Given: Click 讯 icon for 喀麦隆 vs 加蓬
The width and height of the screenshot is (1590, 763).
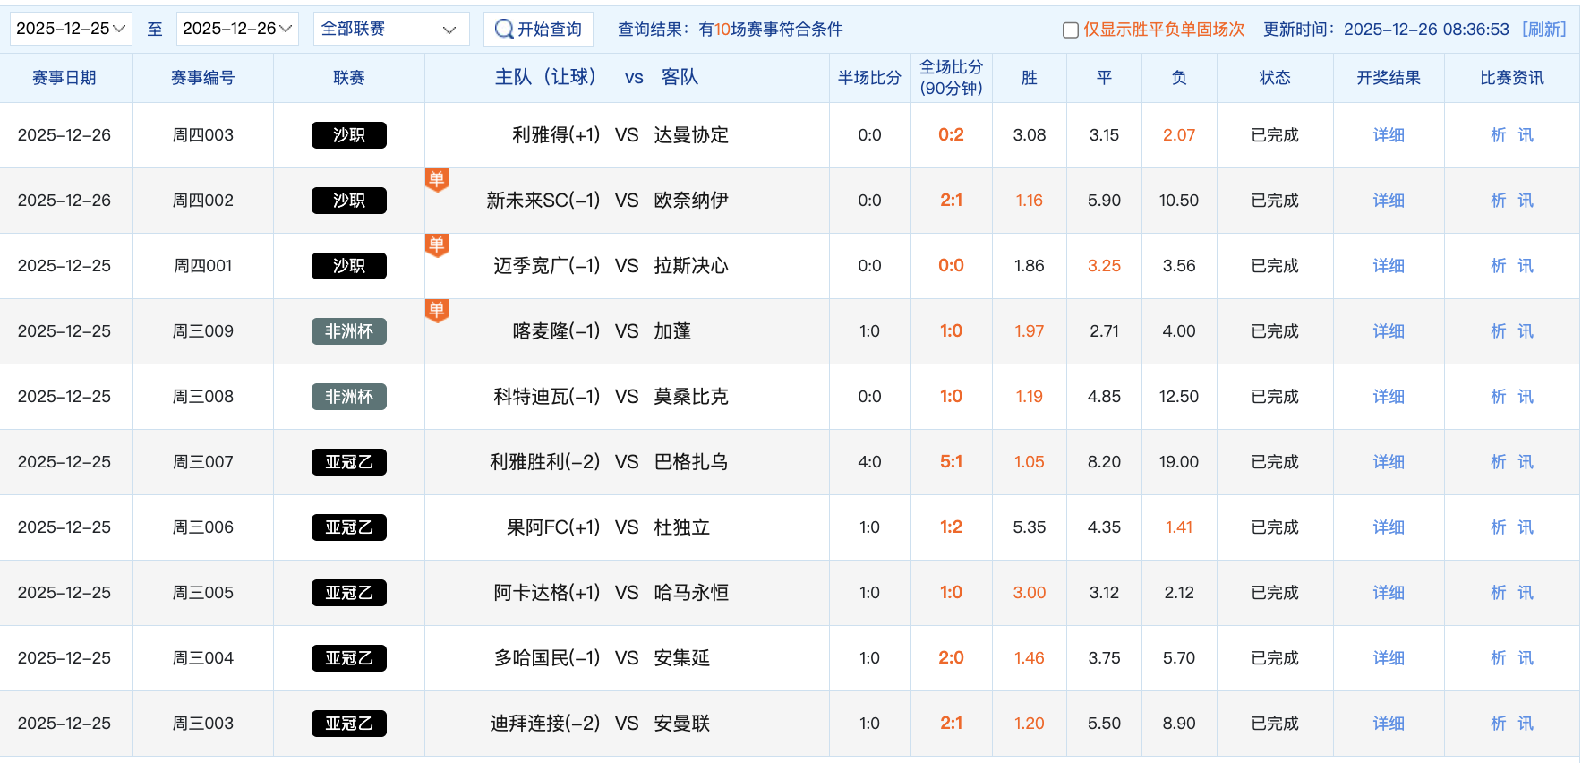Looking at the screenshot, I should (x=1526, y=331).
